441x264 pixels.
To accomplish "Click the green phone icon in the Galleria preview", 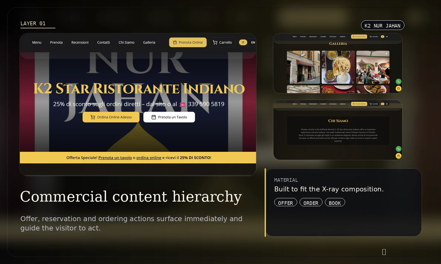I will coord(399,81).
